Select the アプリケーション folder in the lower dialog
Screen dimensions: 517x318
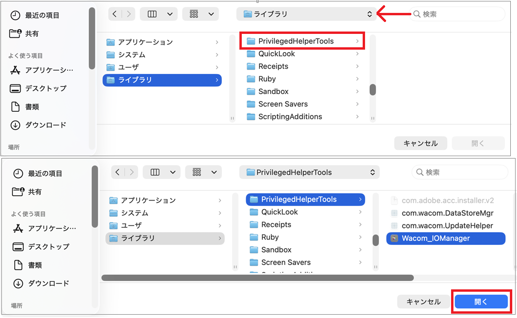pos(165,201)
